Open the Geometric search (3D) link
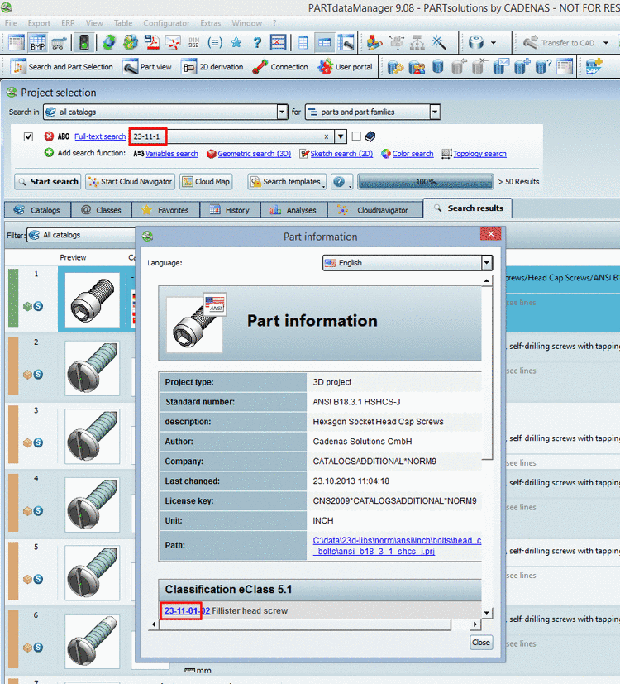Screen dimensions: 620x684 coord(254,154)
